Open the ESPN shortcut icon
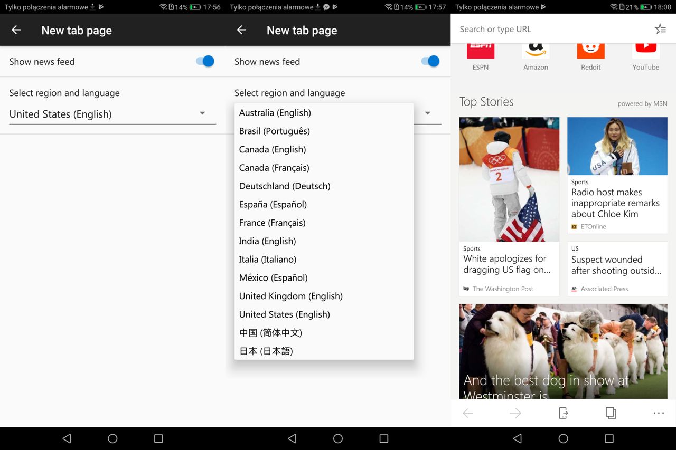 point(481,50)
